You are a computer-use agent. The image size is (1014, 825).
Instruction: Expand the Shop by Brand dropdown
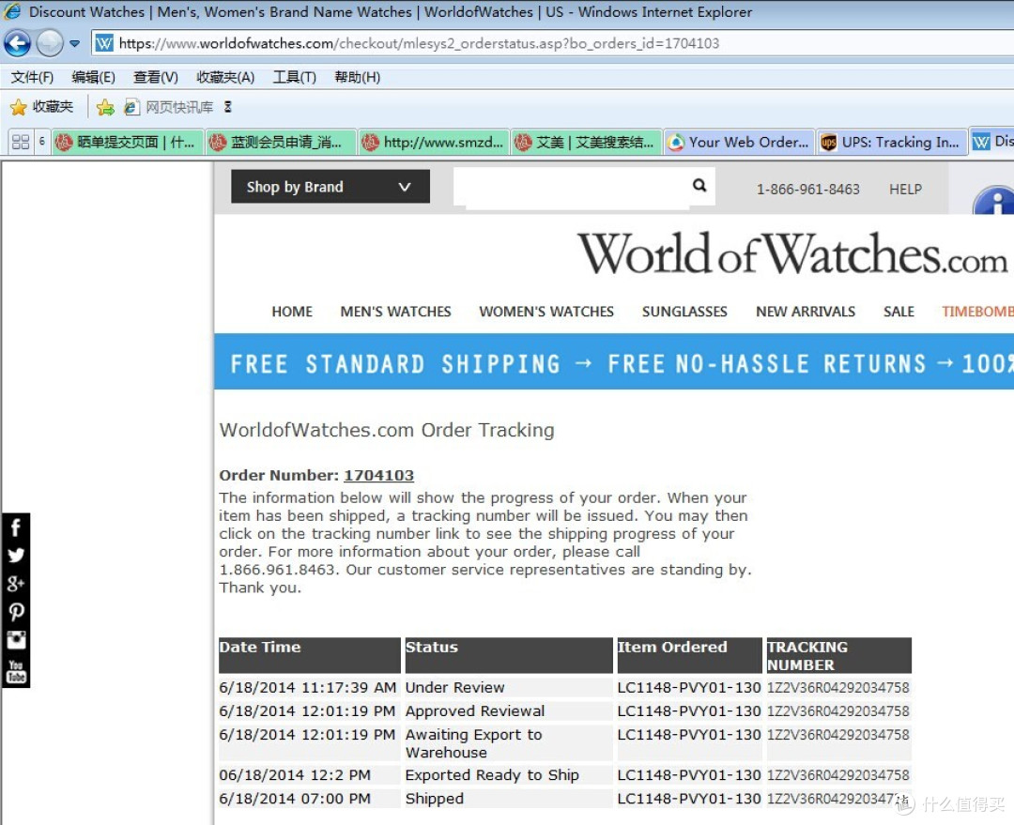(x=330, y=187)
